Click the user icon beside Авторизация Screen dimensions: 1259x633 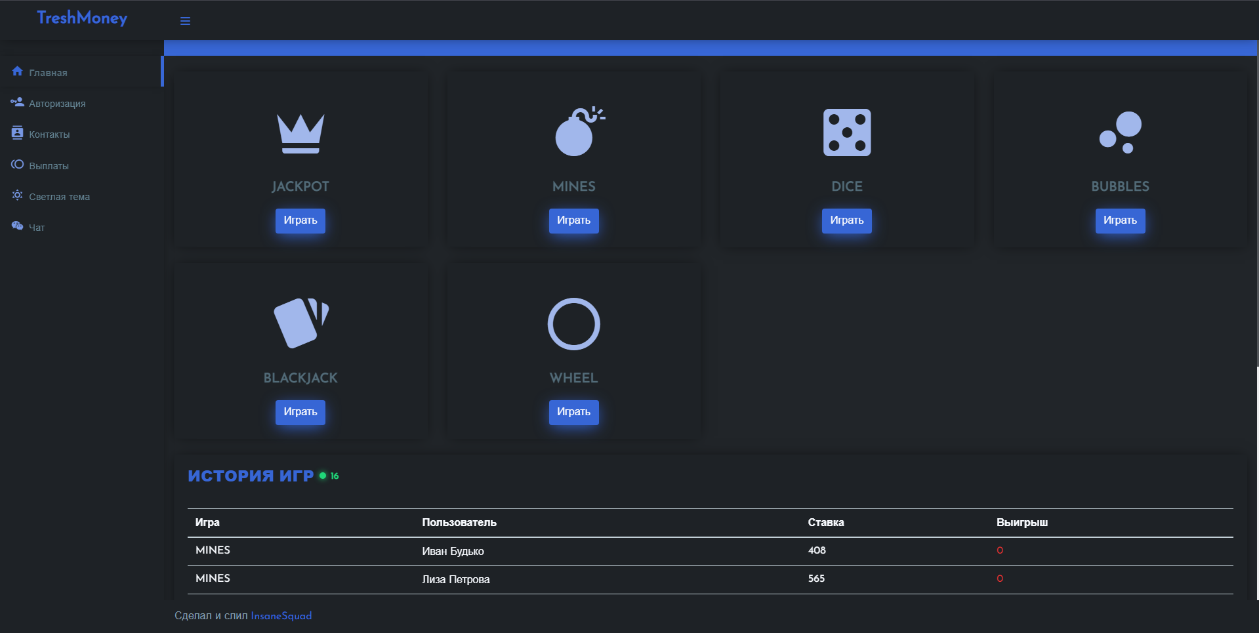[x=18, y=102]
